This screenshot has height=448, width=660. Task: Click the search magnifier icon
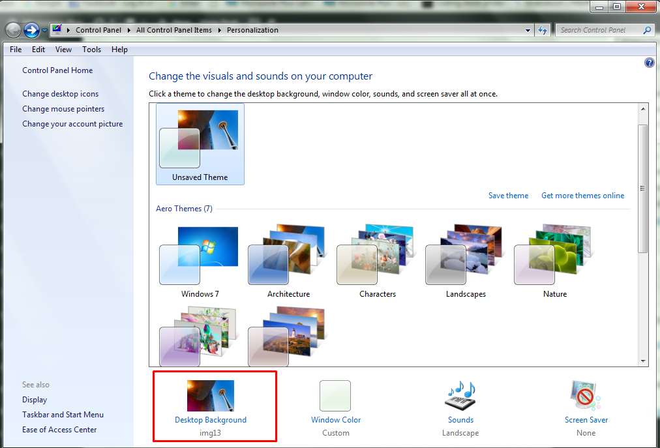tap(647, 30)
